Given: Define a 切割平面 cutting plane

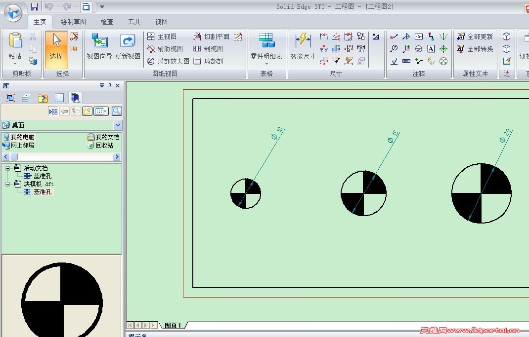Looking at the screenshot, I should [211, 37].
